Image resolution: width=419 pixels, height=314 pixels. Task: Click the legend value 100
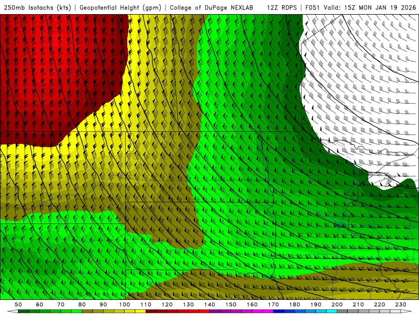tap(125, 305)
